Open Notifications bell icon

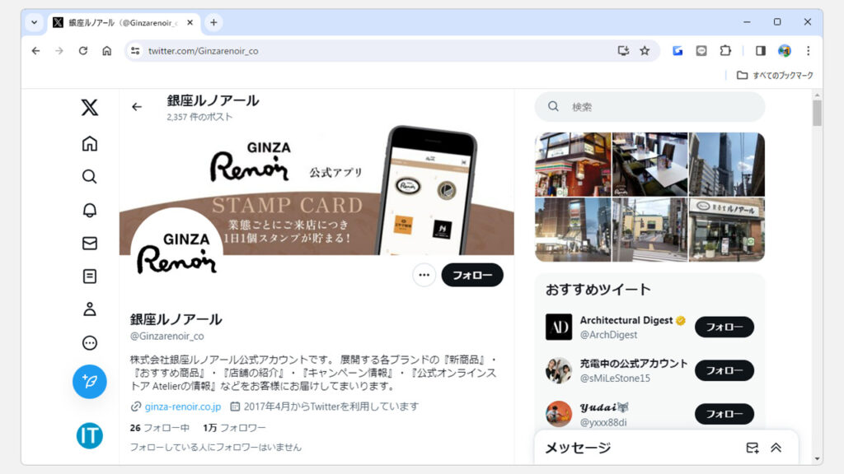90,210
